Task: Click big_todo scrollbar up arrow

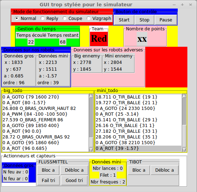Action: (x=91, y=96)
